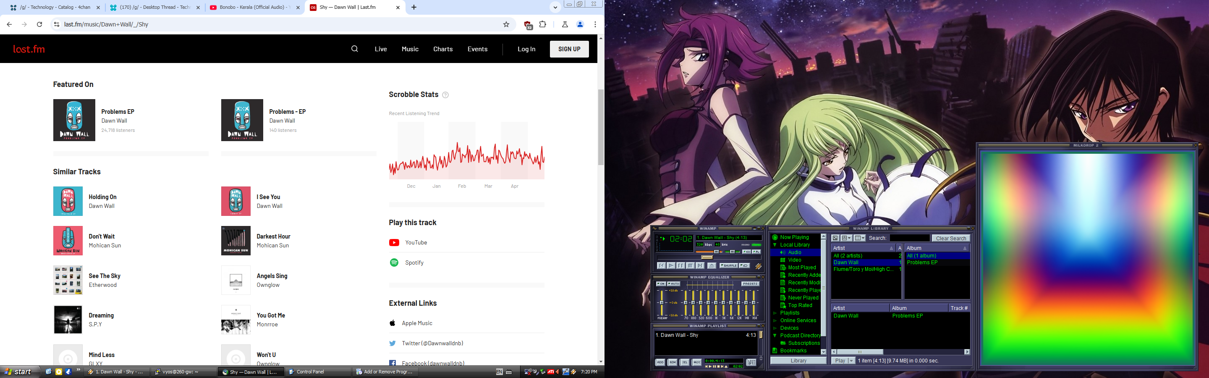Click Winamp Previous track button
This screenshot has width=1209, height=378.
click(662, 266)
